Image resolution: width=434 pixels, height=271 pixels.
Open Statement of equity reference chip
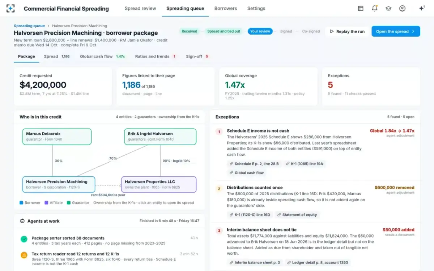tap(297, 215)
